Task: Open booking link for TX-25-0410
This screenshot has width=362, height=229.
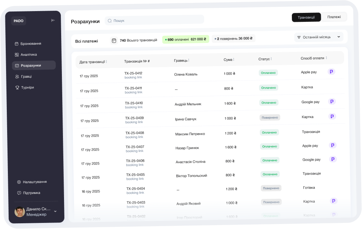Action: pyautogui.click(x=134, y=107)
